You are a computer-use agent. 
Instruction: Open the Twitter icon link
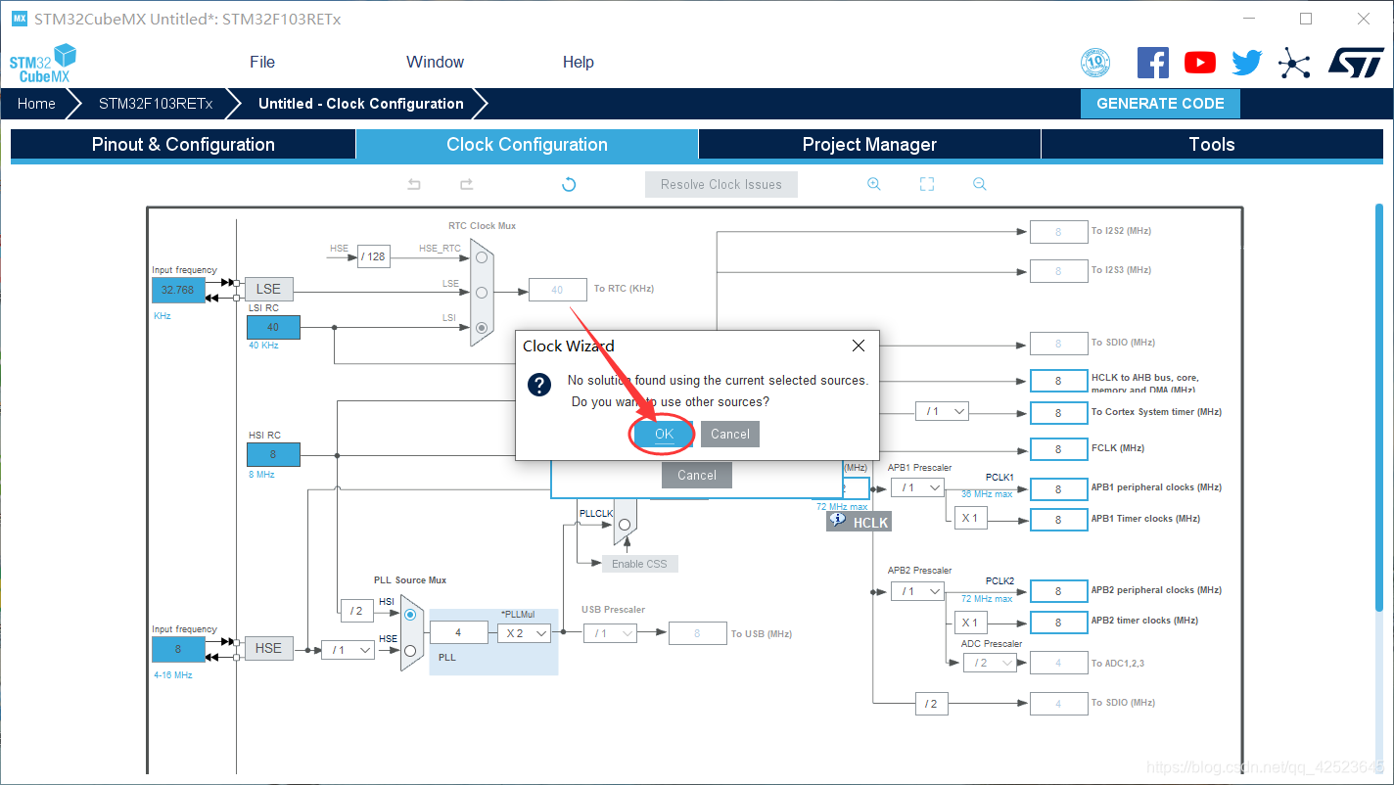[1247, 63]
